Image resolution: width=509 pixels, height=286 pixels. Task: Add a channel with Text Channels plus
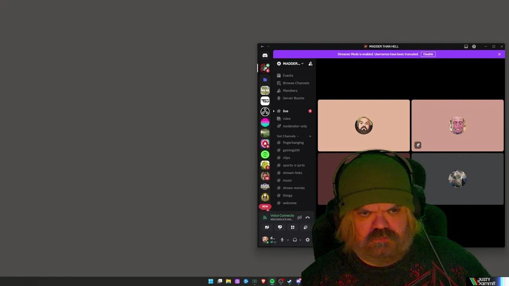tap(310, 136)
